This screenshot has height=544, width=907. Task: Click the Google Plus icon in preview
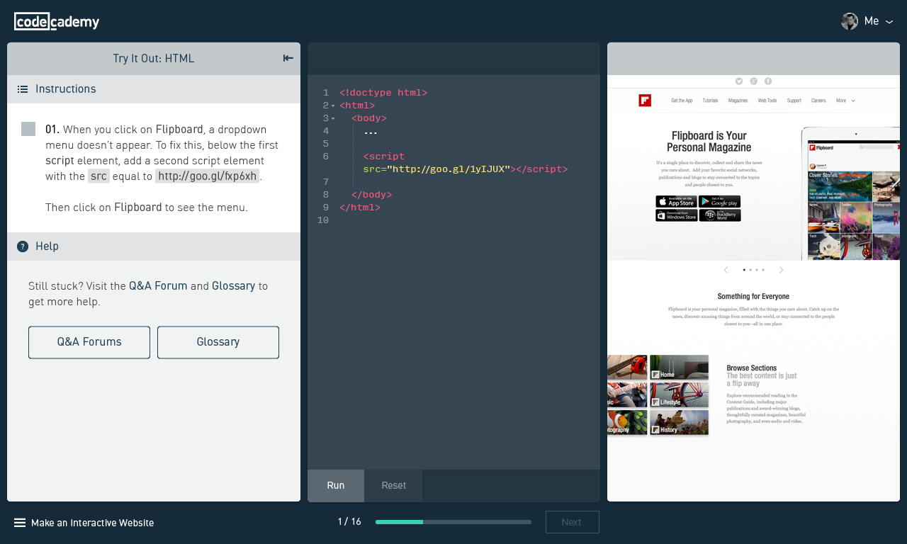(754, 81)
